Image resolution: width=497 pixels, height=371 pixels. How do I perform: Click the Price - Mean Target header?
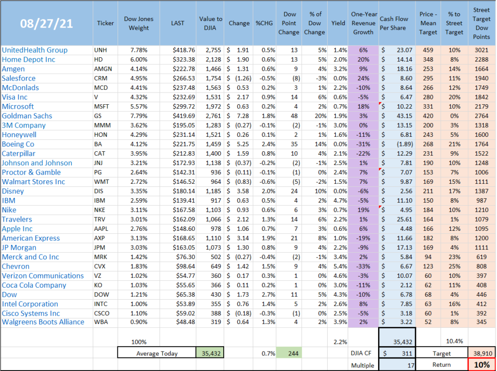428,23
